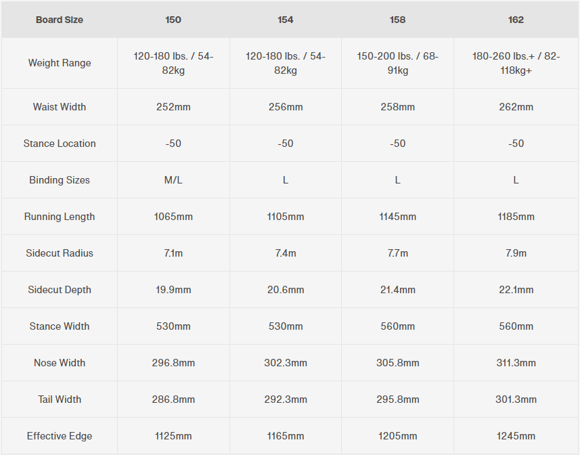Click the Weight Range row label

tap(60, 63)
